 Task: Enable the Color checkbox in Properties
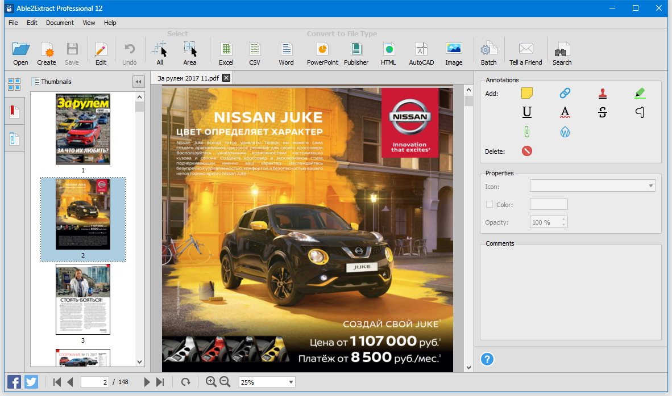[490, 205]
